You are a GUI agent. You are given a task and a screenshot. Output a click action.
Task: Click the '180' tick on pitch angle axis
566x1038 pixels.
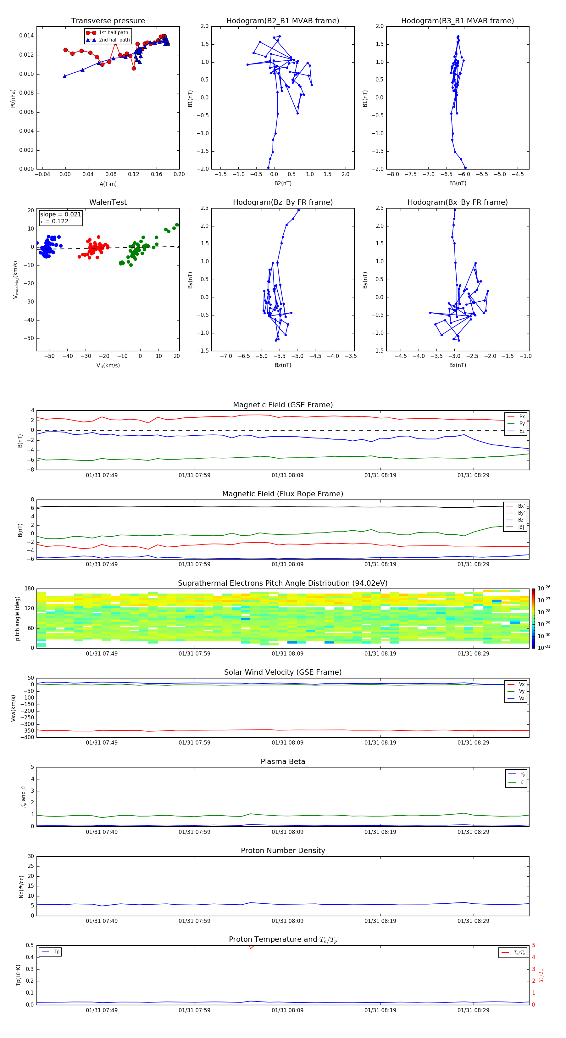[30, 589]
